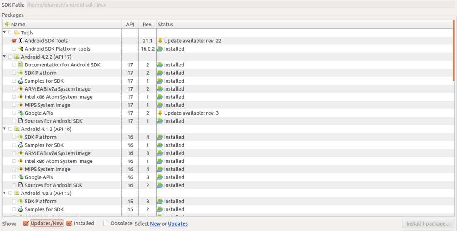Collapse the Android 4.2.2 (API 17) group
Image resolution: width=457 pixels, height=231 pixels.
5,57
